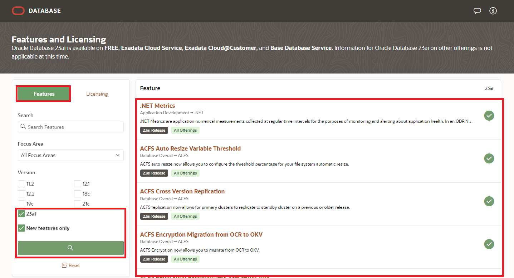
Task: Toggle the 12.1 version checkbox
Action: click(78, 184)
